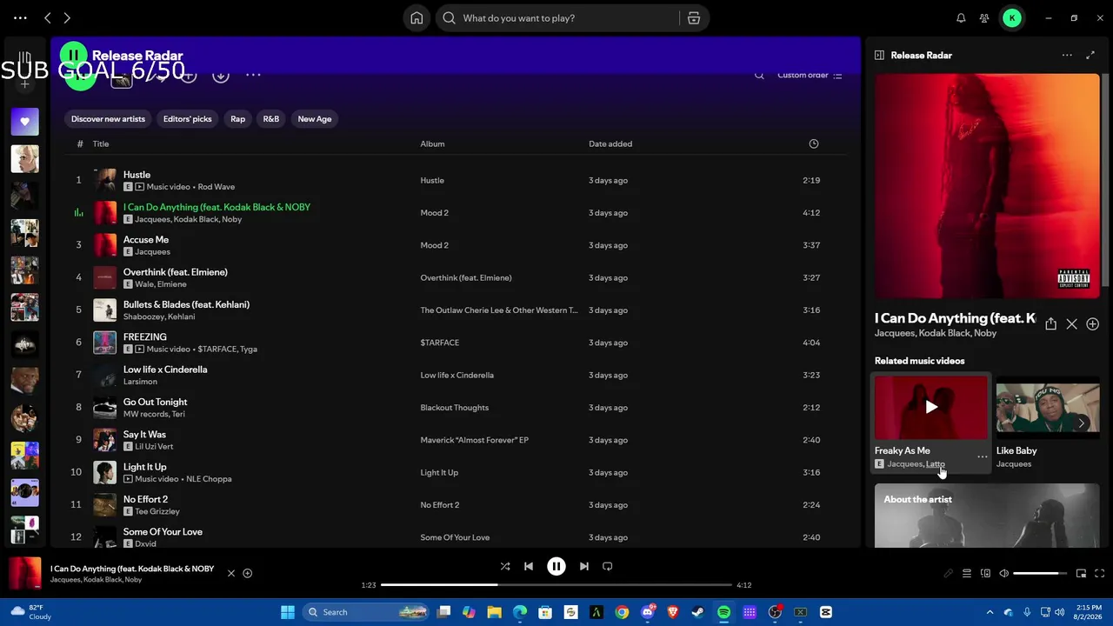The height and width of the screenshot is (626, 1113).
Task: Play the Freaky As Me music video
Action: 931,407
